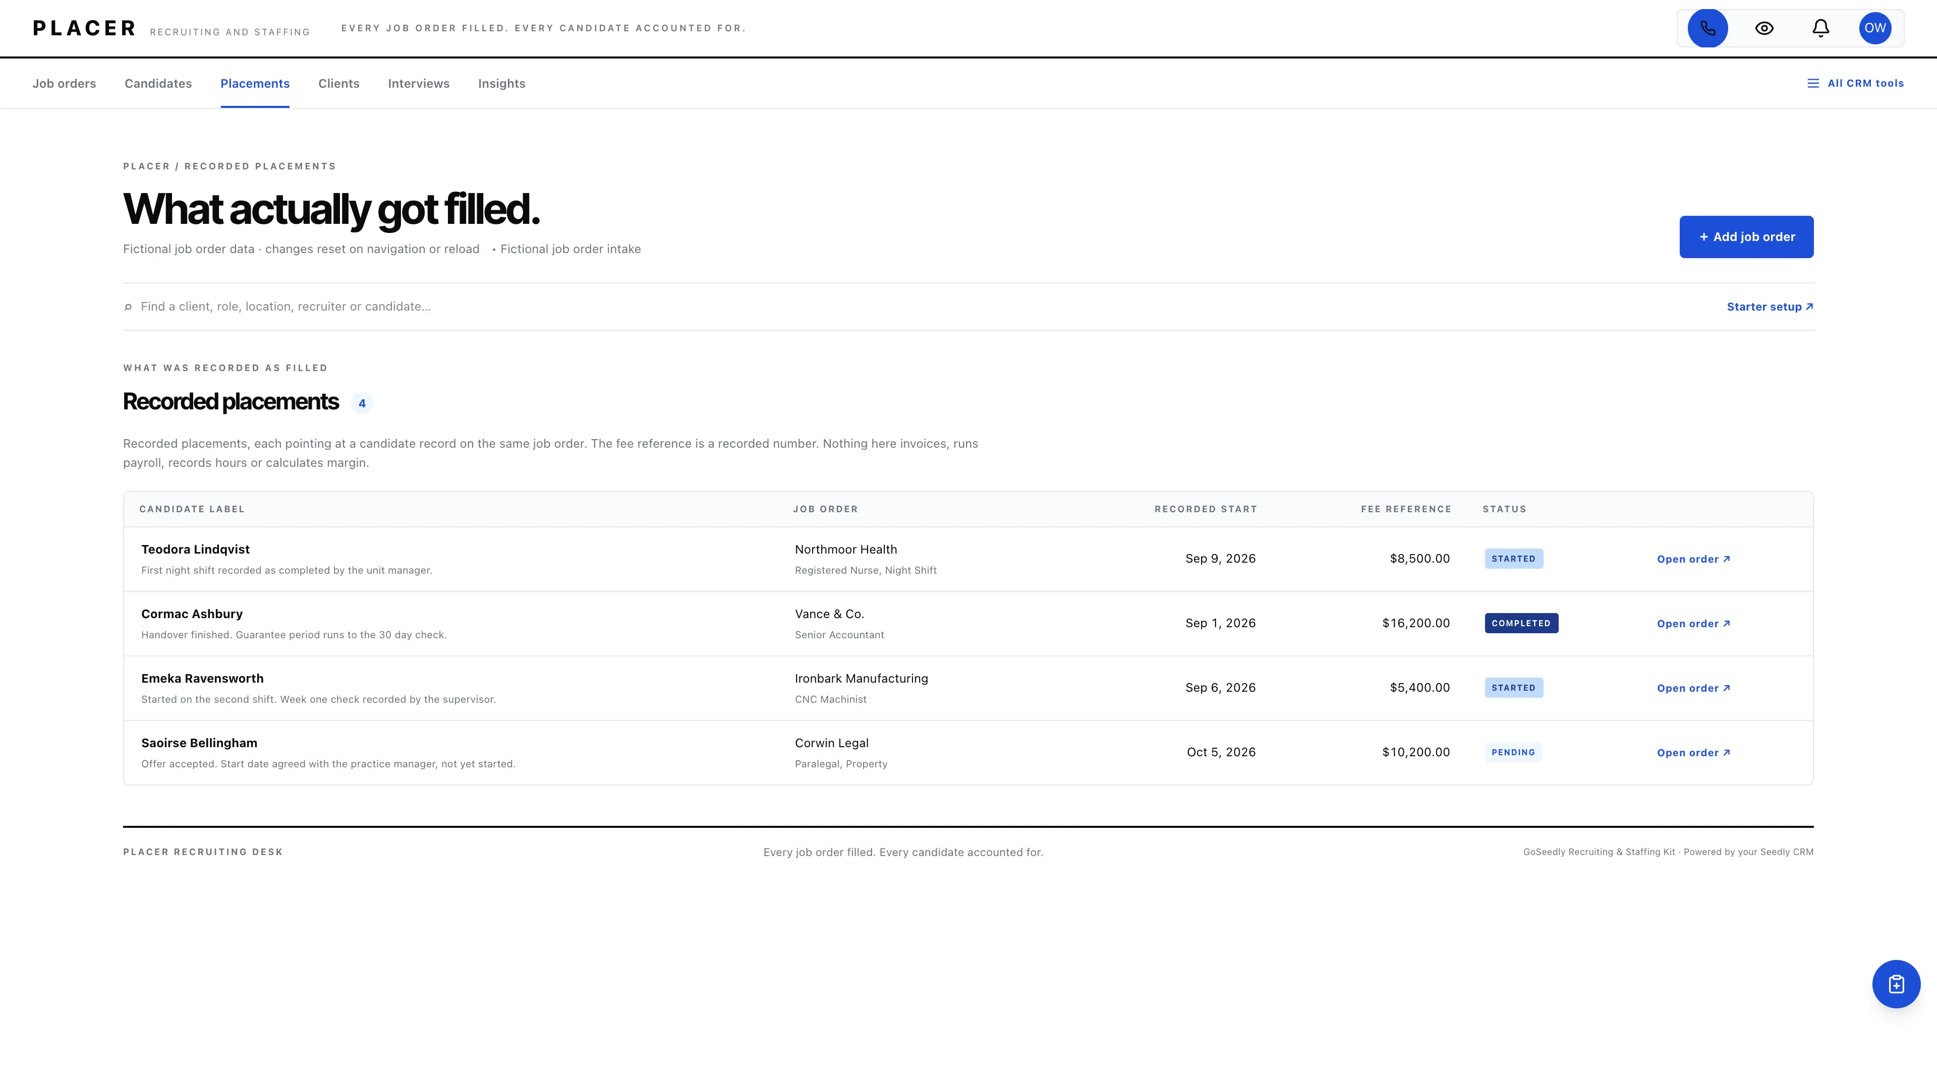
Task: Click the Recorded Start column header
Action: click(1206, 510)
